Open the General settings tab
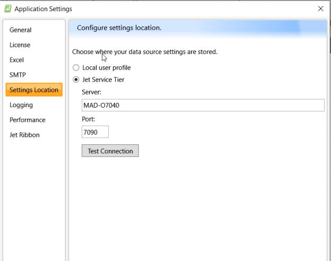The image size is (331, 261). (x=21, y=30)
